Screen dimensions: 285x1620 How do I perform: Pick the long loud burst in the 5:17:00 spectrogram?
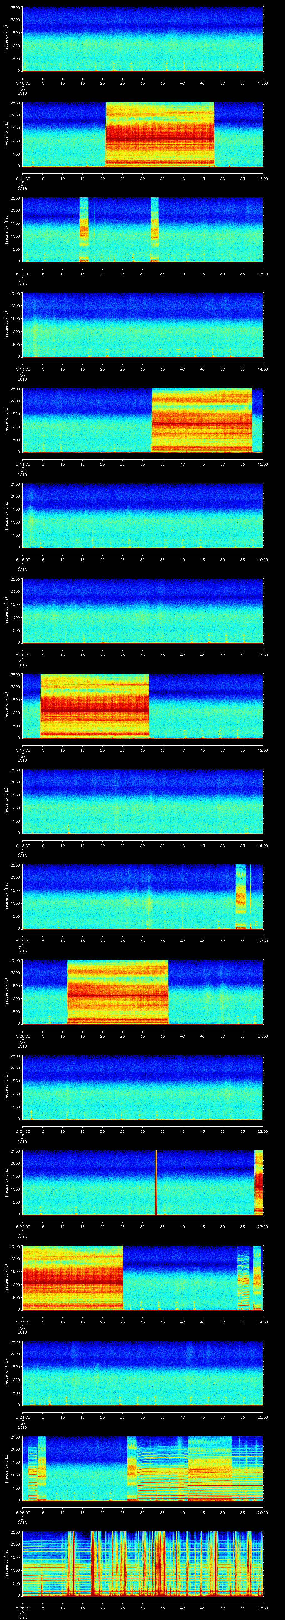(95, 705)
